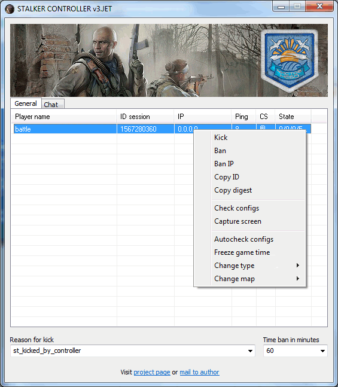Click the State column header

[293, 117]
